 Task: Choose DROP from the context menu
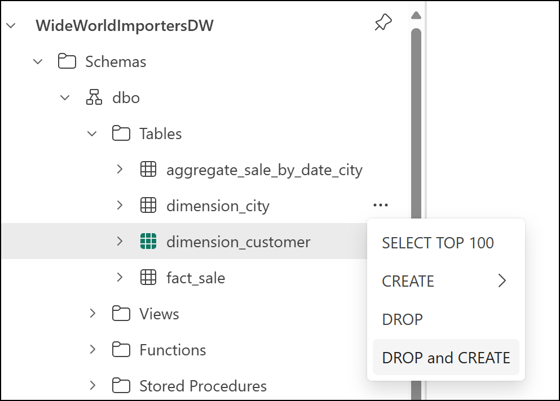[446, 319]
